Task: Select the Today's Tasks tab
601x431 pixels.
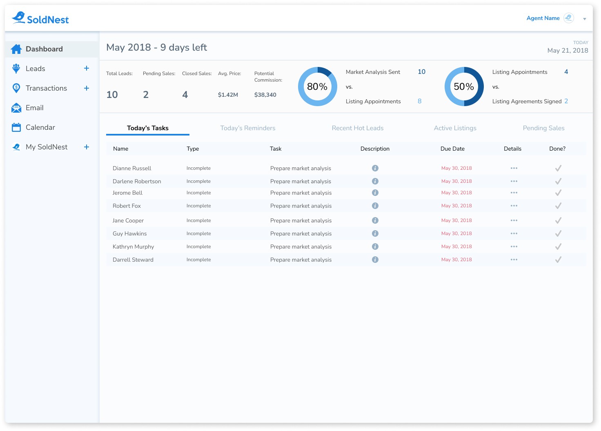Action: click(148, 128)
